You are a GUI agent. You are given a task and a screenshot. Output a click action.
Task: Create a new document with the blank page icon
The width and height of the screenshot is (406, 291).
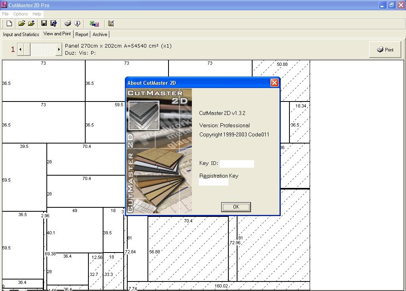[10, 23]
